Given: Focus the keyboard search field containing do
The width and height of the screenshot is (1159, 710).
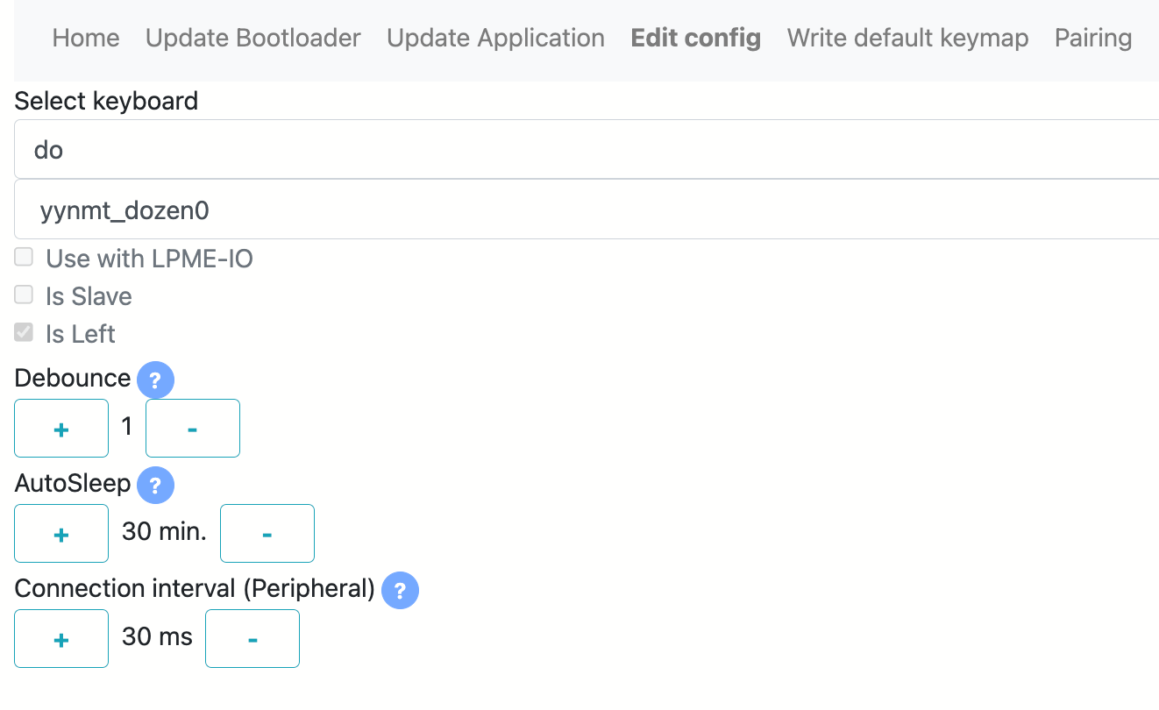Looking at the screenshot, I should coord(587,149).
